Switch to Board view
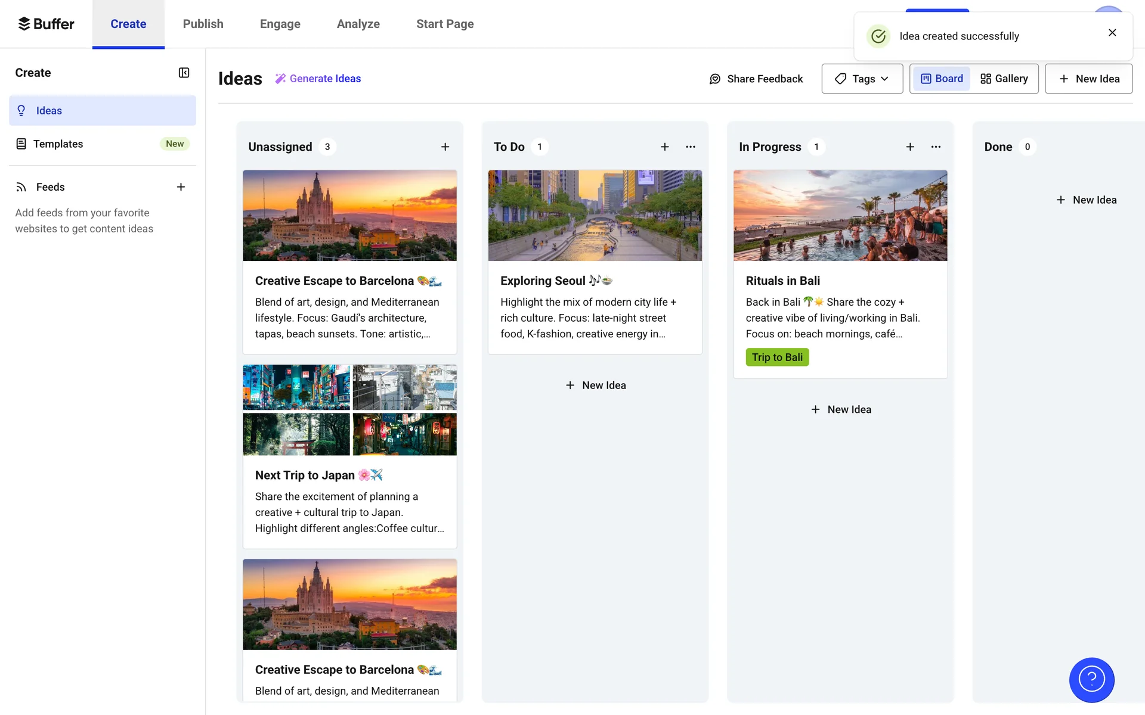Image resolution: width=1145 pixels, height=715 pixels. [x=942, y=79]
